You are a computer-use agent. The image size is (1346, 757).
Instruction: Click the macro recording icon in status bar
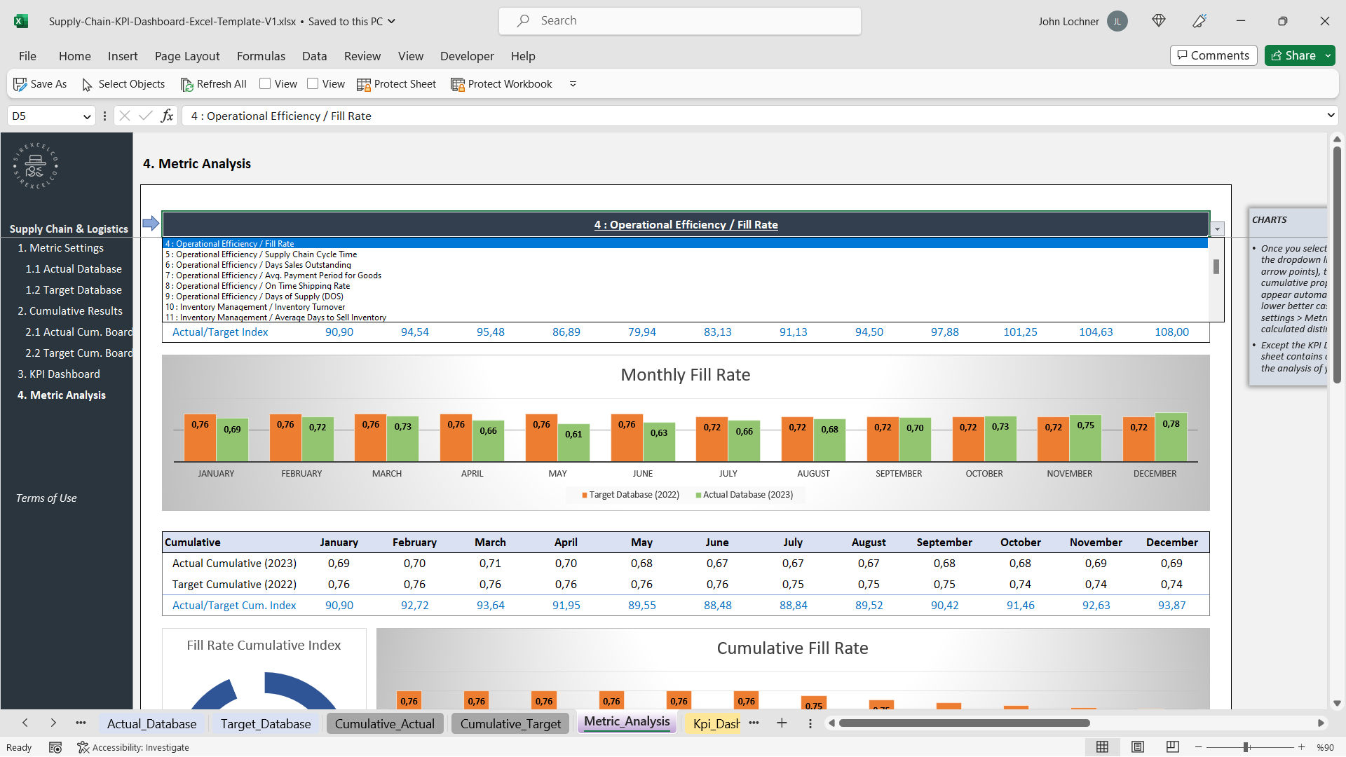pyautogui.click(x=55, y=747)
